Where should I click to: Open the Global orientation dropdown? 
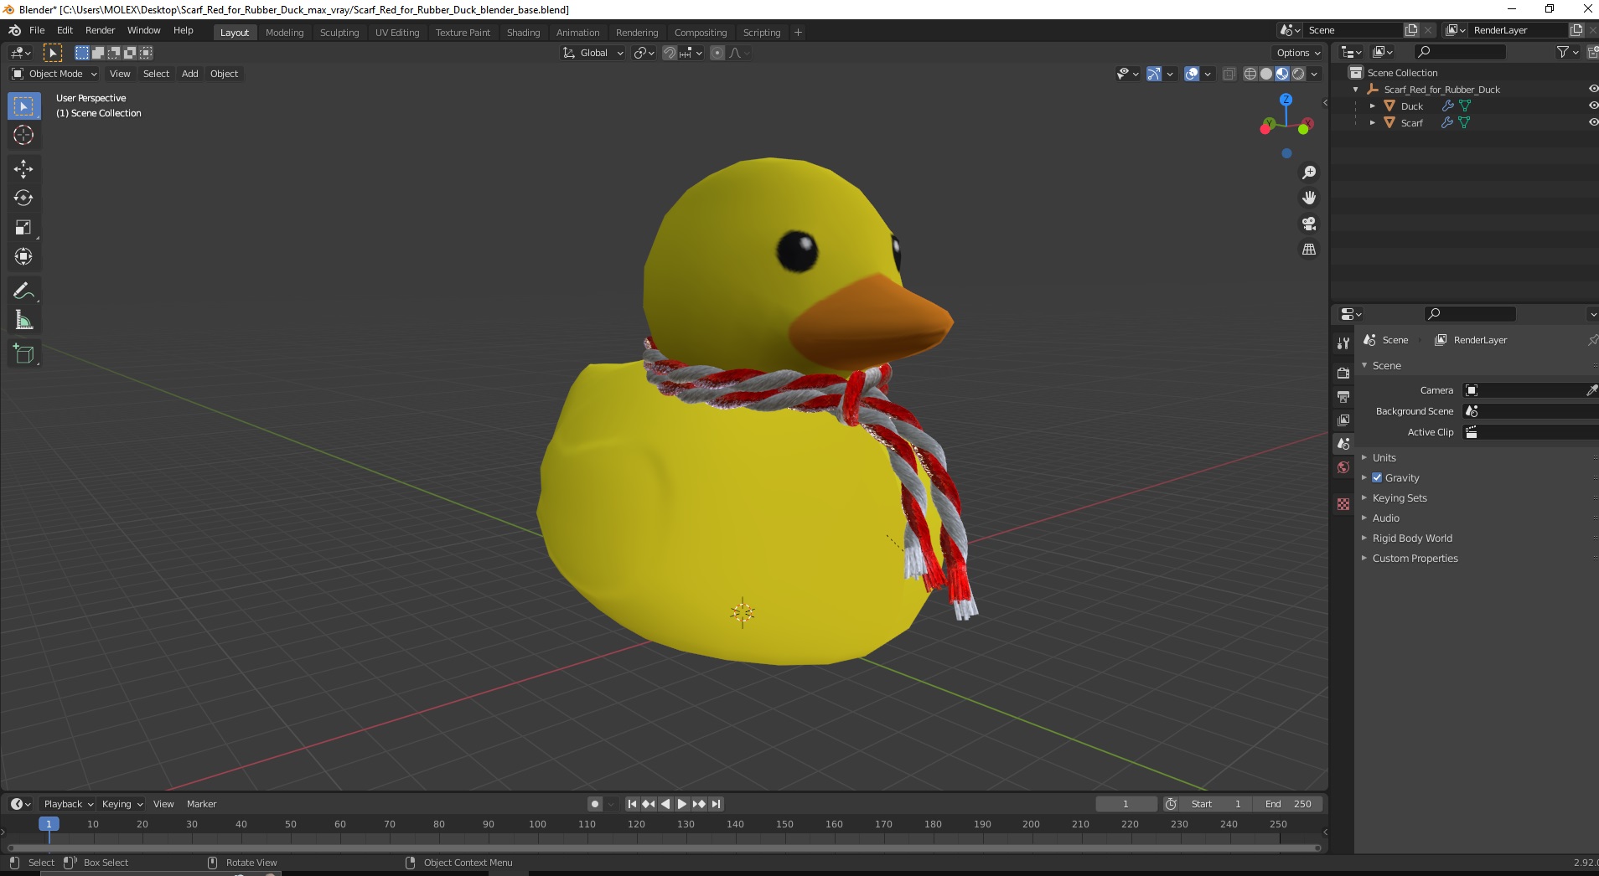pos(593,53)
